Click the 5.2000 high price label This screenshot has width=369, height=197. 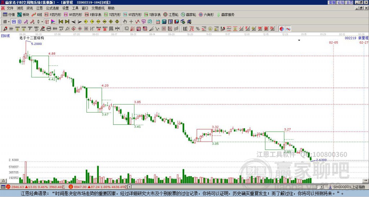point(36,44)
